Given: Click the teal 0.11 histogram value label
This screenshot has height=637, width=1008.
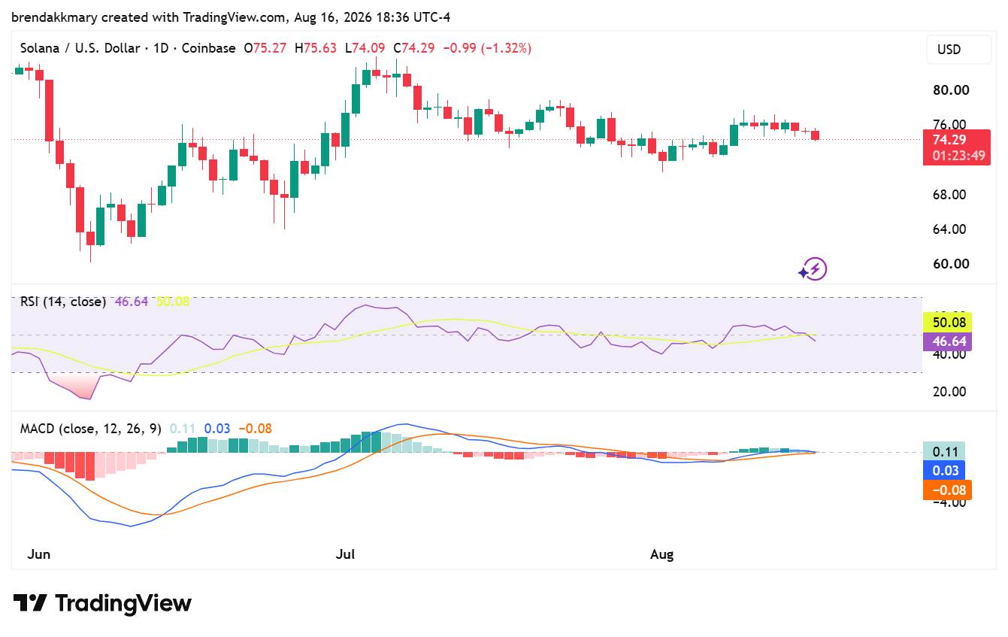Looking at the screenshot, I should (947, 451).
